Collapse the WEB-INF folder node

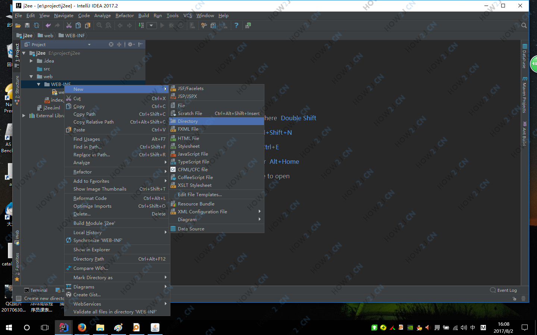coord(38,84)
